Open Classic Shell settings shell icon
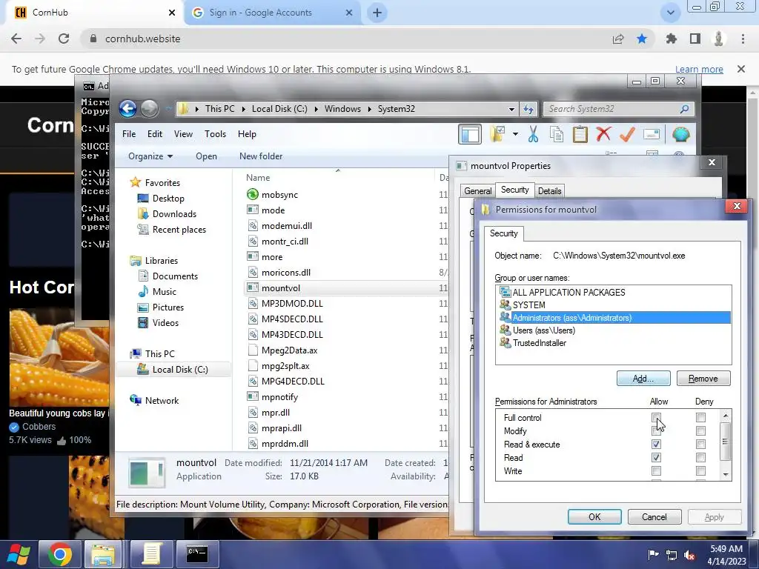 (x=680, y=134)
